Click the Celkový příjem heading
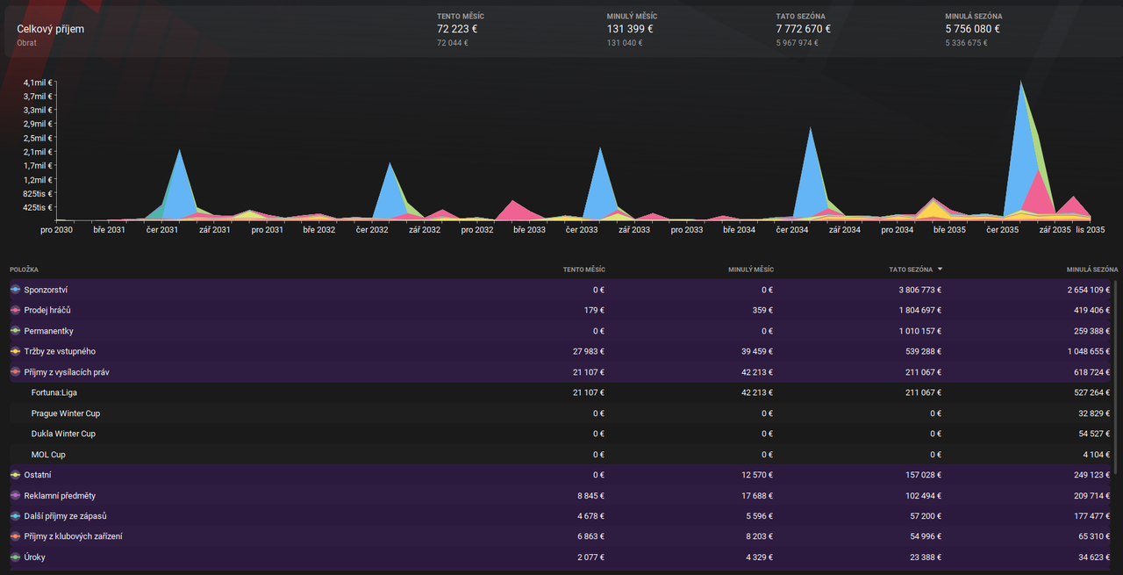 pos(51,29)
